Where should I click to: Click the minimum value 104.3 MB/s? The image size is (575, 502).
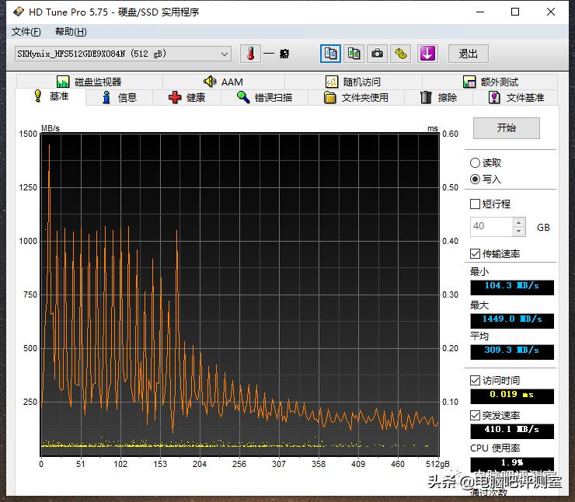512,286
